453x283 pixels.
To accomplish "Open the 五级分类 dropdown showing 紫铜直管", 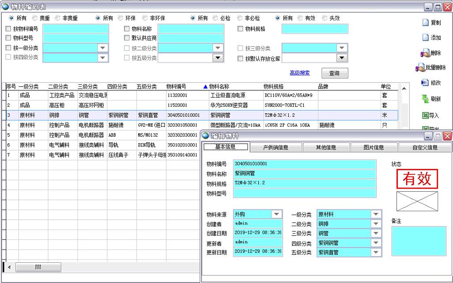I will [x=376, y=253].
